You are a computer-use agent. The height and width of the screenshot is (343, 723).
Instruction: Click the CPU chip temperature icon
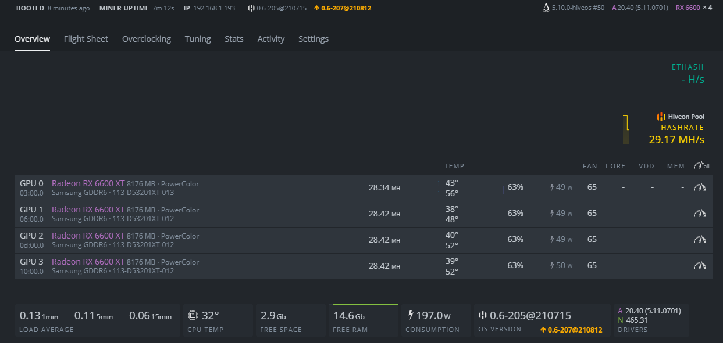pos(193,316)
